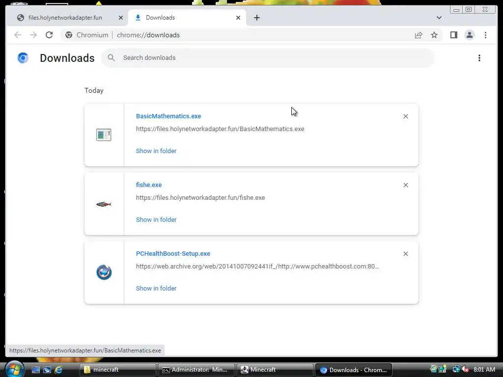This screenshot has height=377, width=503.
Task: Click the Today date heading
Action: (x=94, y=90)
